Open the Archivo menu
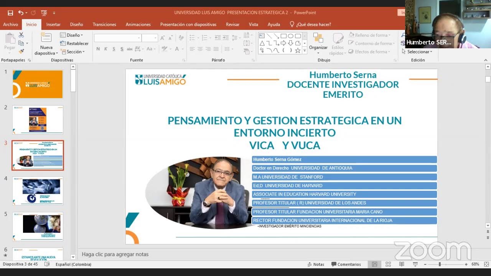Screen dimensions: 491x276 (10, 24)
